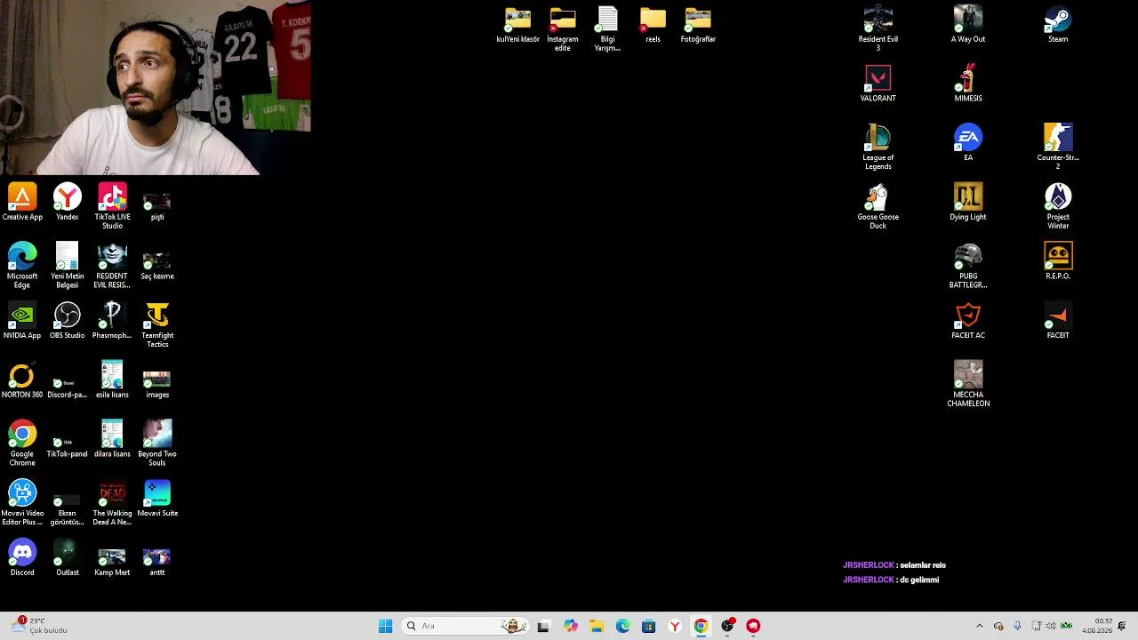Open PUBG BATTLEGROUNDS desktop icon
The height and width of the screenshot is (640, 1138).
coord(968,265)
